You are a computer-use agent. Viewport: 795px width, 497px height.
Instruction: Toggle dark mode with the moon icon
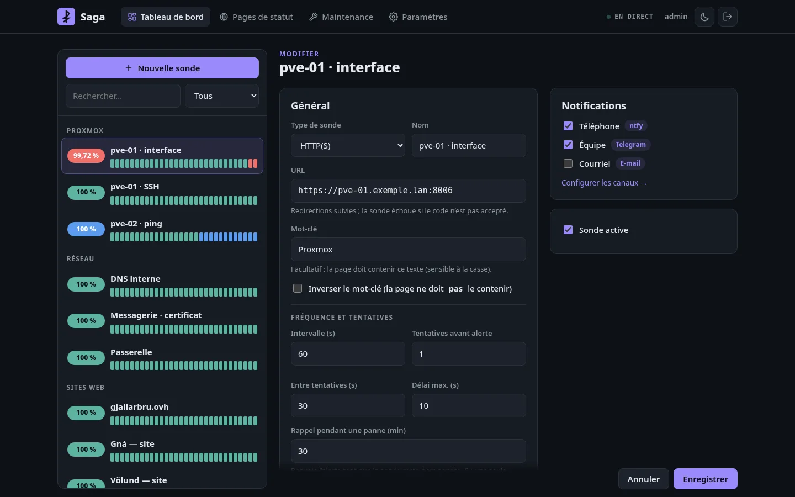[x=704, y=17]
